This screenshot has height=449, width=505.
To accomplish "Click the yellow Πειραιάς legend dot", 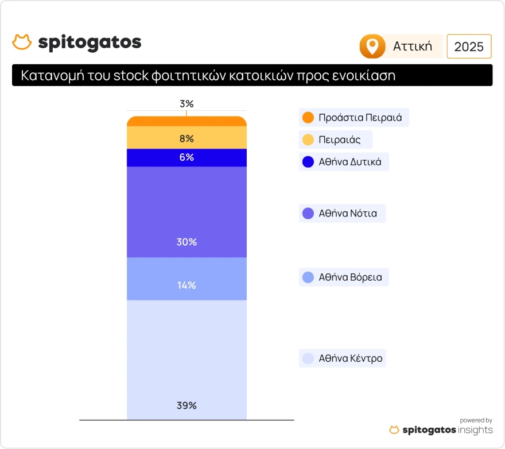I will pos(308,140).
